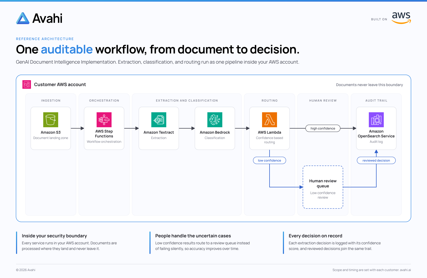Screen dimensions: 427x278
Task: Select the Human review queue box
Action: click(x=323, y=187)
